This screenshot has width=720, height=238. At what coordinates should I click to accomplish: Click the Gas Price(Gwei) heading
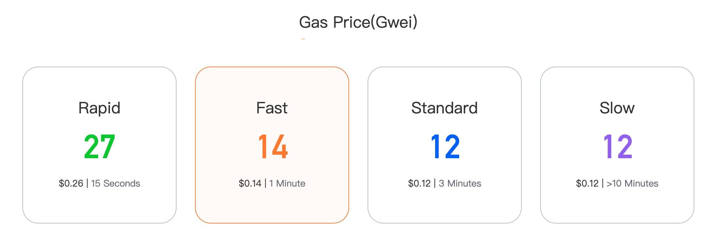358,22
